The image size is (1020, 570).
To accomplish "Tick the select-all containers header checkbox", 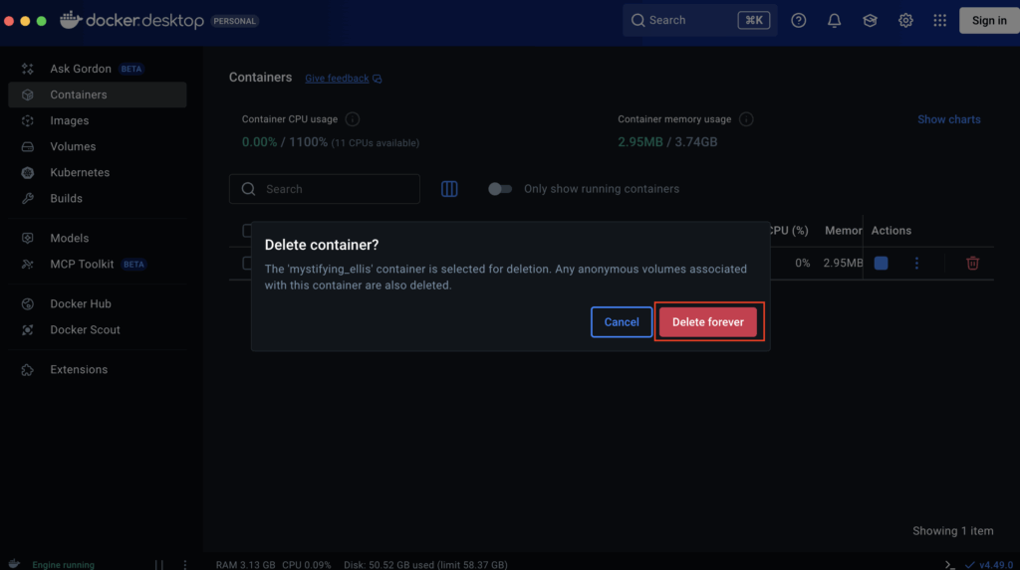I will 247,231.
